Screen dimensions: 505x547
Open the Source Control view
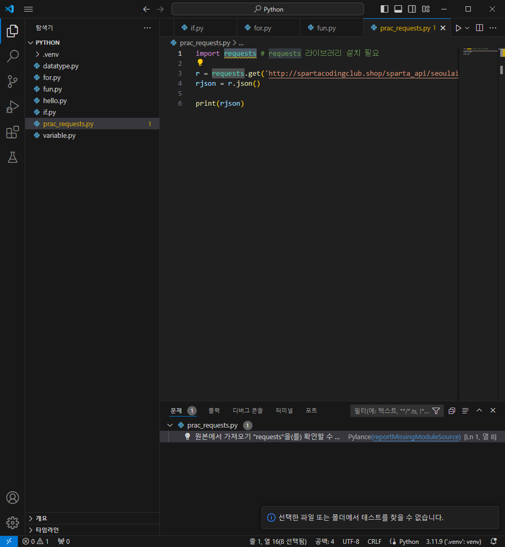click(x=13, y=82)
